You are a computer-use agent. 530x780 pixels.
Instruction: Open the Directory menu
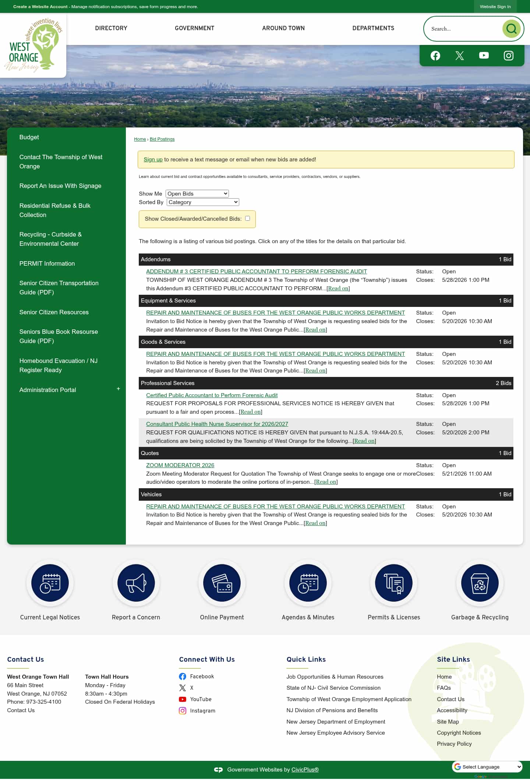point(111,28)
